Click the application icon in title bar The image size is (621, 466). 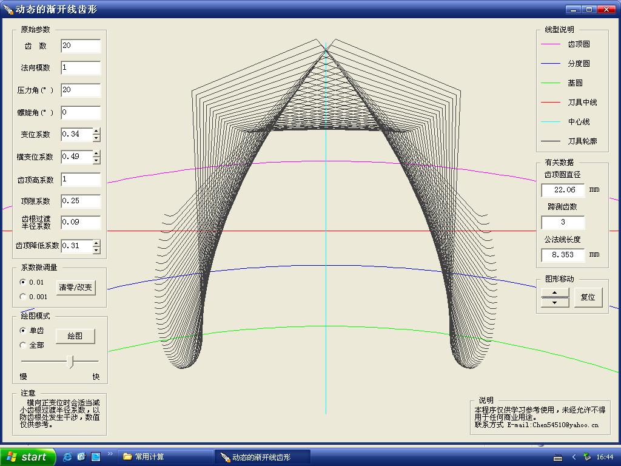click(x=8, y=8)
